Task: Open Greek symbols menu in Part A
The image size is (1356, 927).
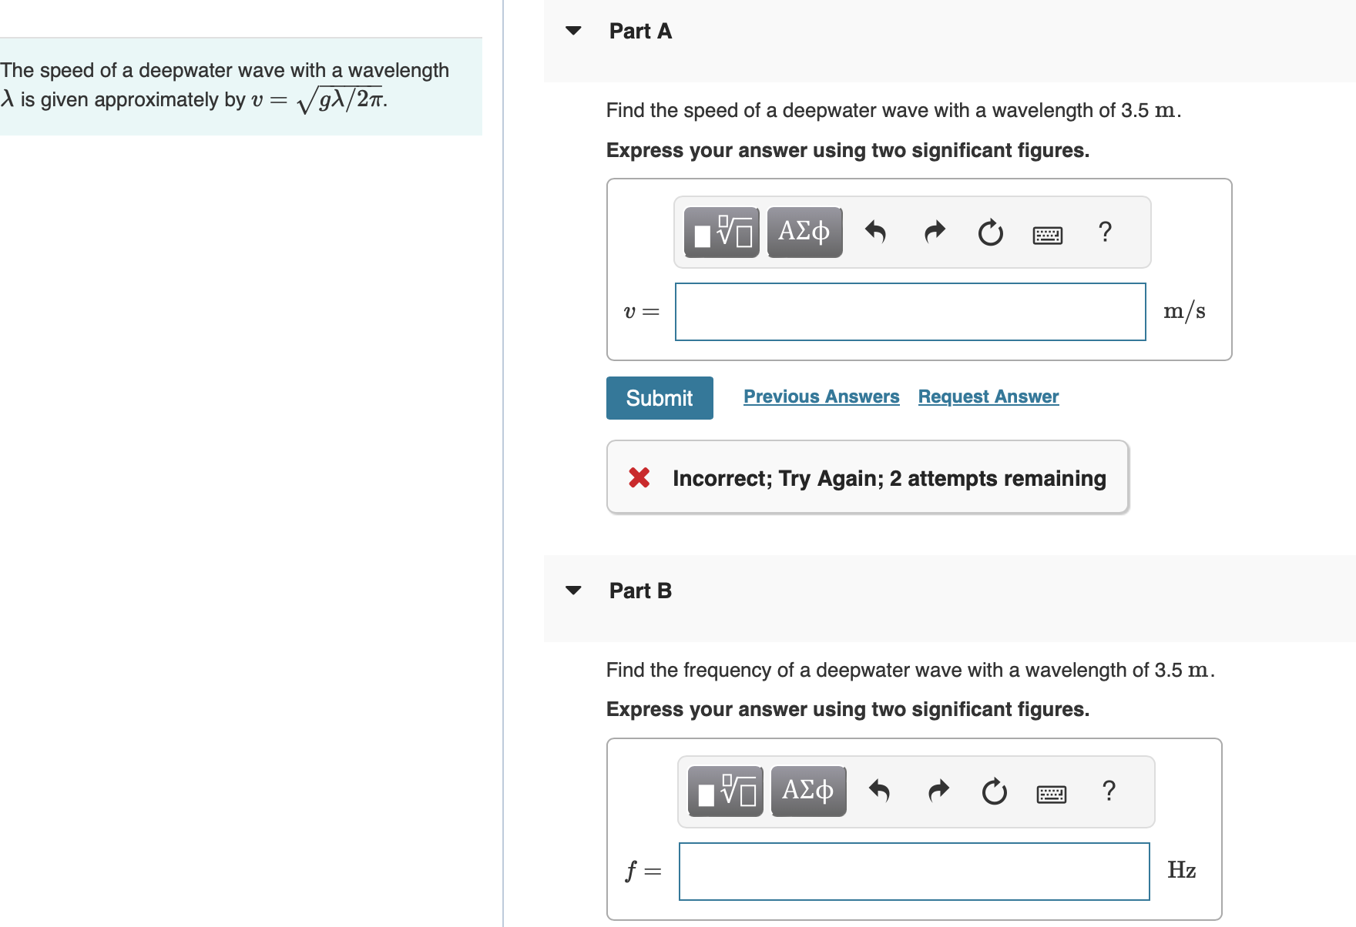Action: click(804, 232)
